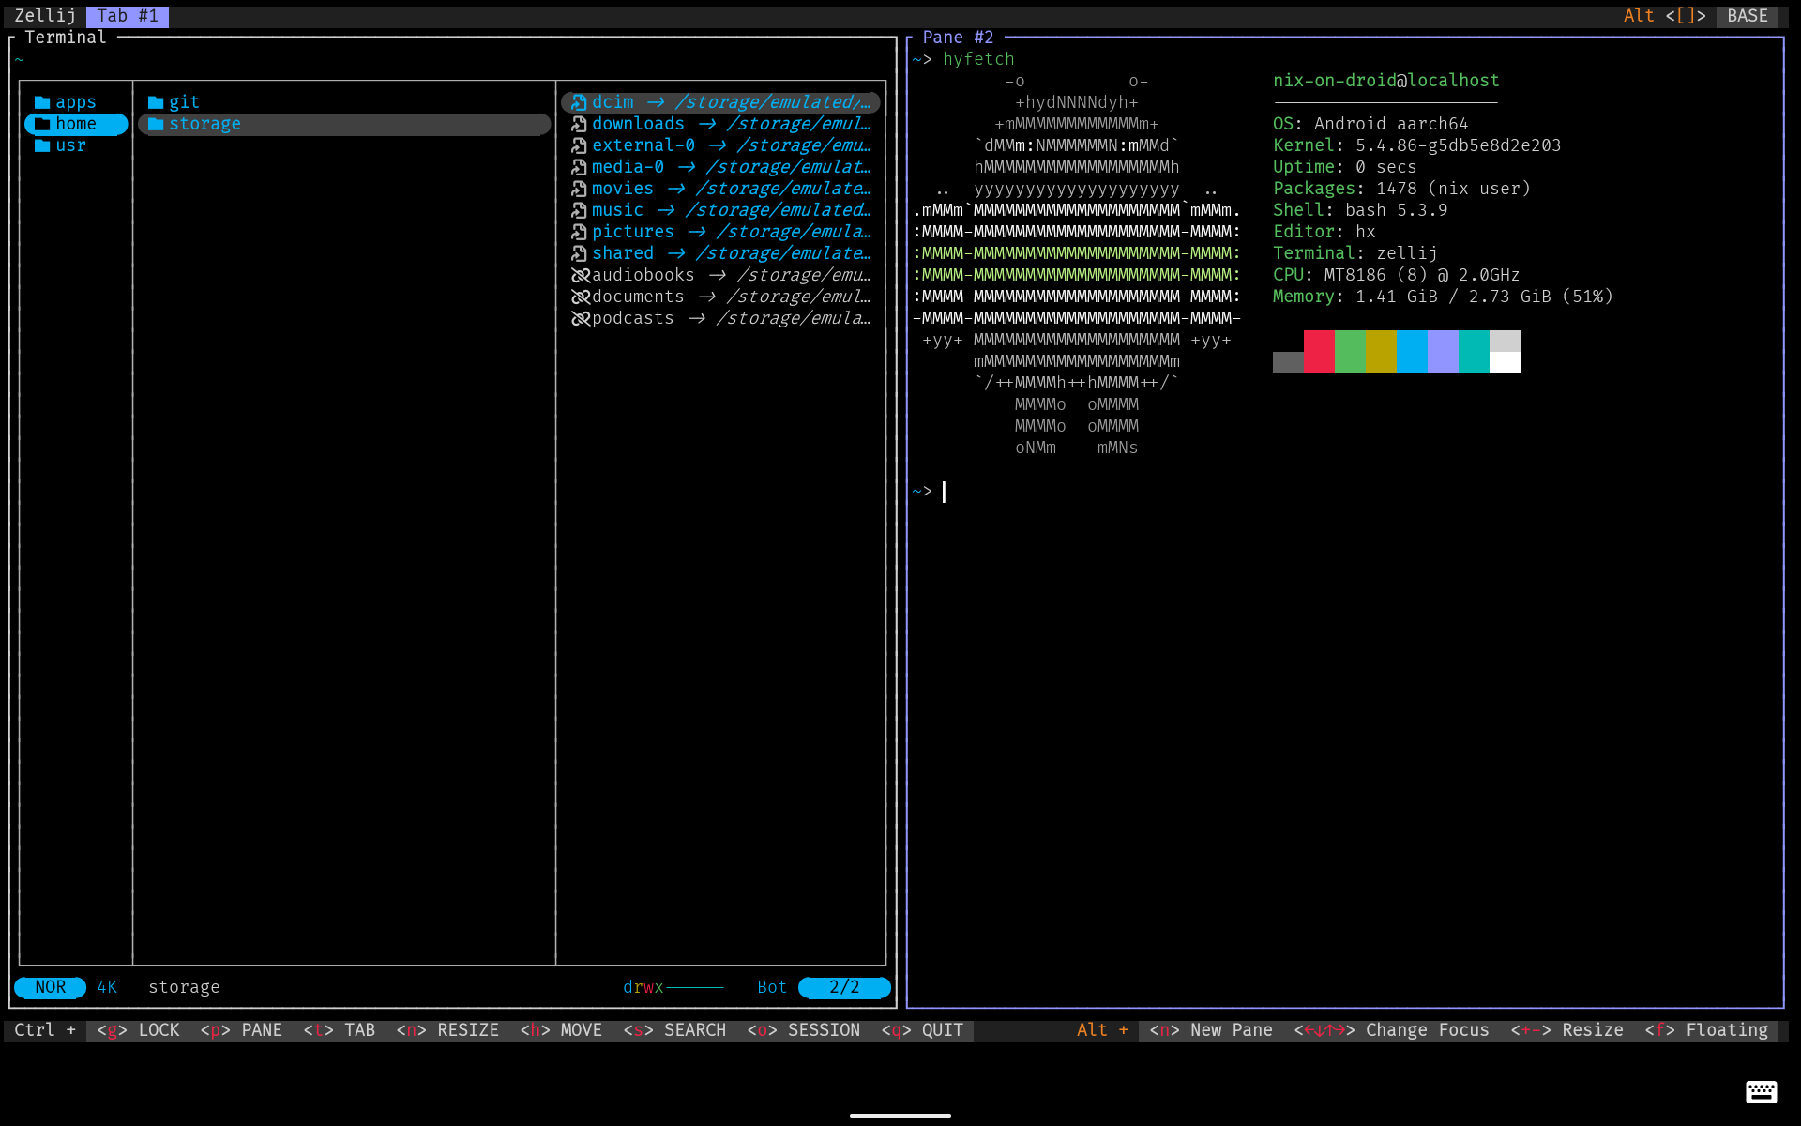Click the Zellij session label
The height and width of the screenshot is (1126, 1801).
45,16
